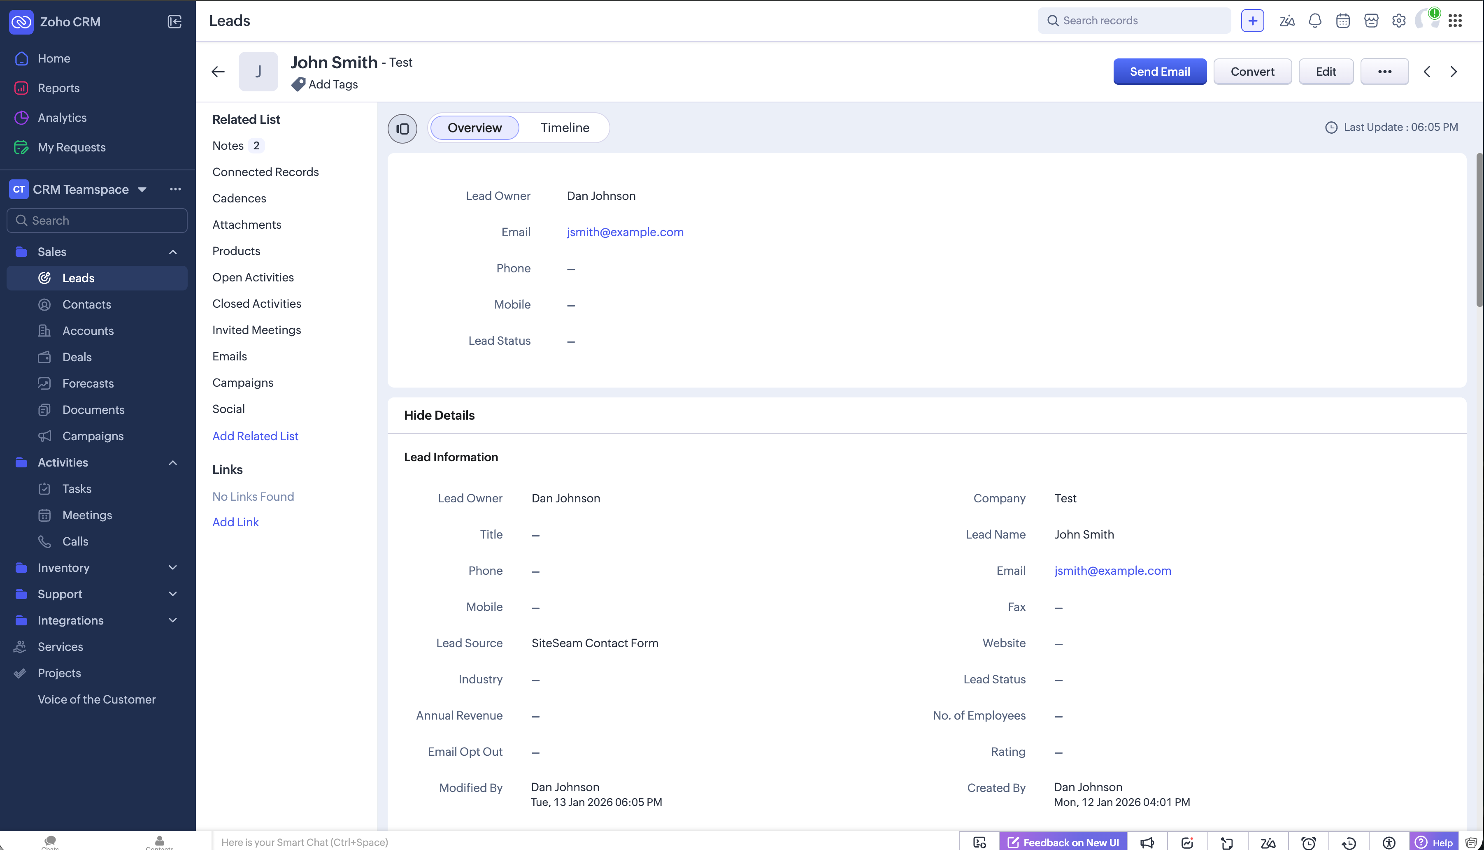Viewport: 1484px width, 850px height.
Task: Click the Convert button
Action: coord(1252,72)
